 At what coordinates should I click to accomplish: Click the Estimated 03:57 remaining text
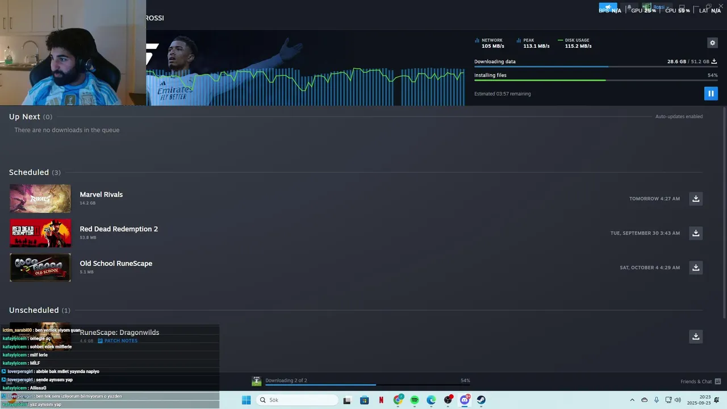[x=503, y=94]
